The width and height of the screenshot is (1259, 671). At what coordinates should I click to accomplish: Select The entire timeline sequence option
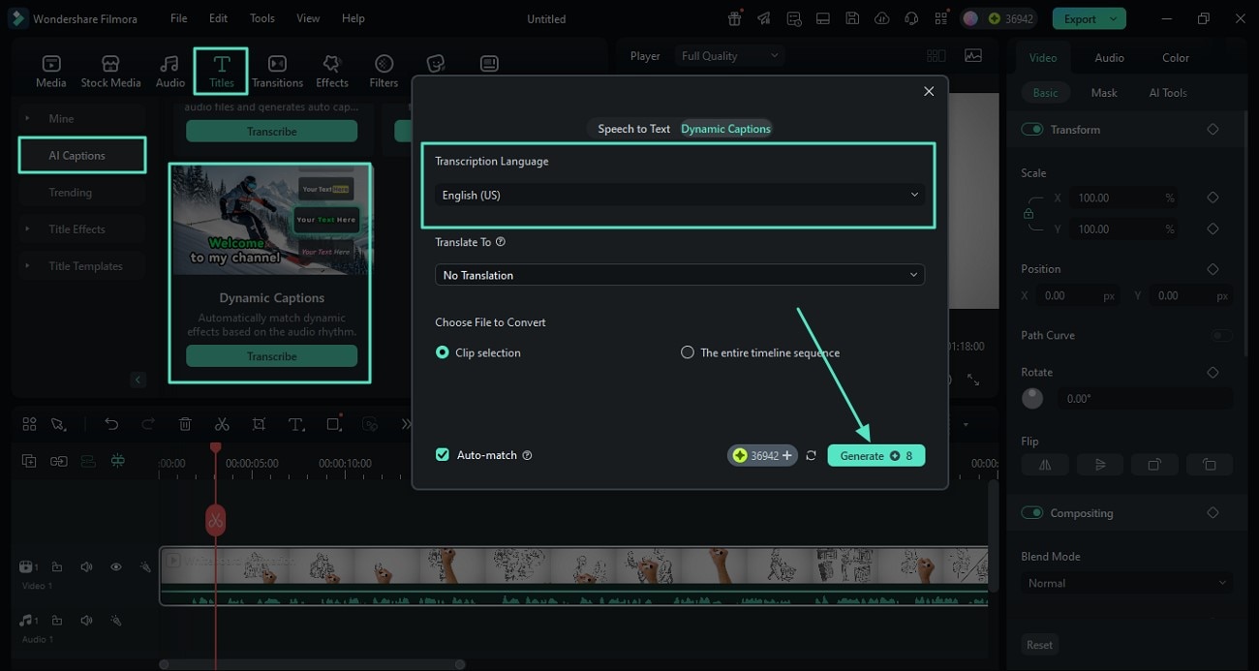click(688, 352)
